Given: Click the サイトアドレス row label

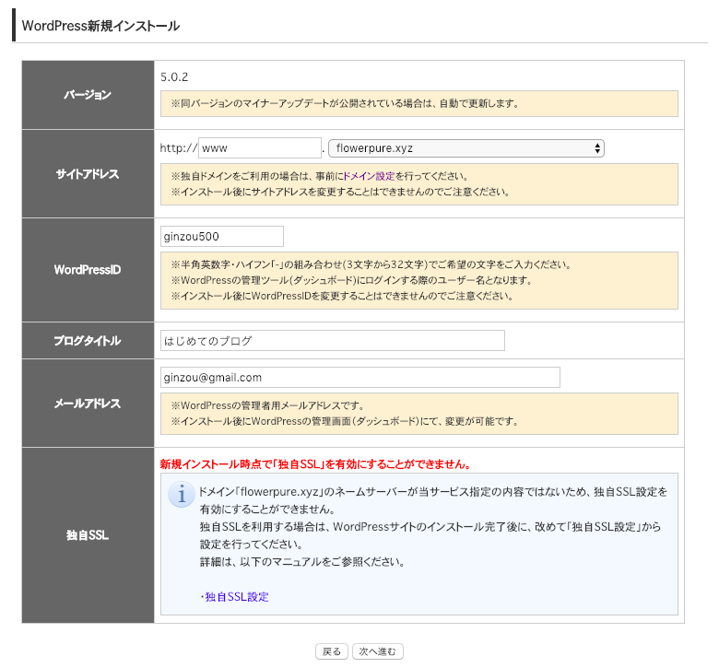Looking at the screenshot, I should pos(88,174).
